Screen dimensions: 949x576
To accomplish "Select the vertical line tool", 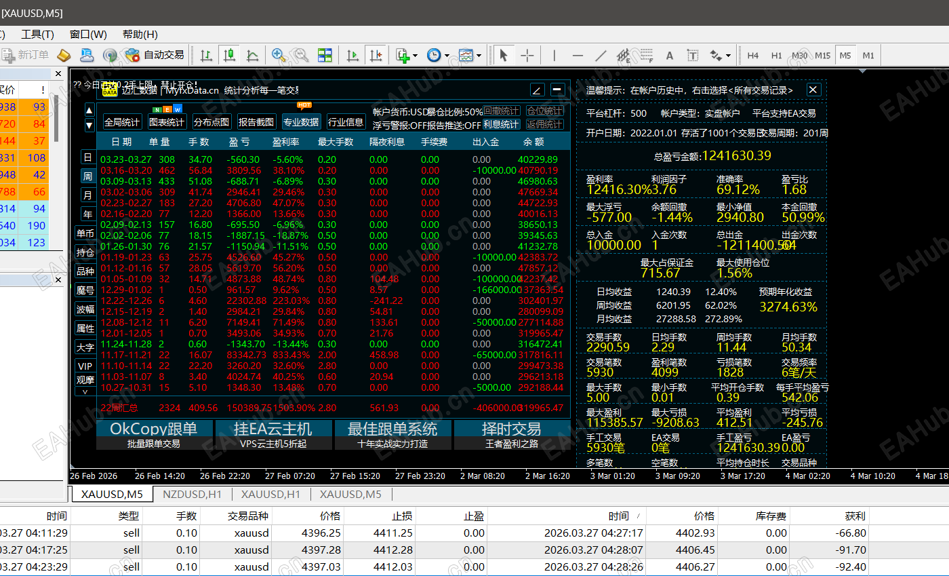I will pyautogui.click(x=554, y=55).
